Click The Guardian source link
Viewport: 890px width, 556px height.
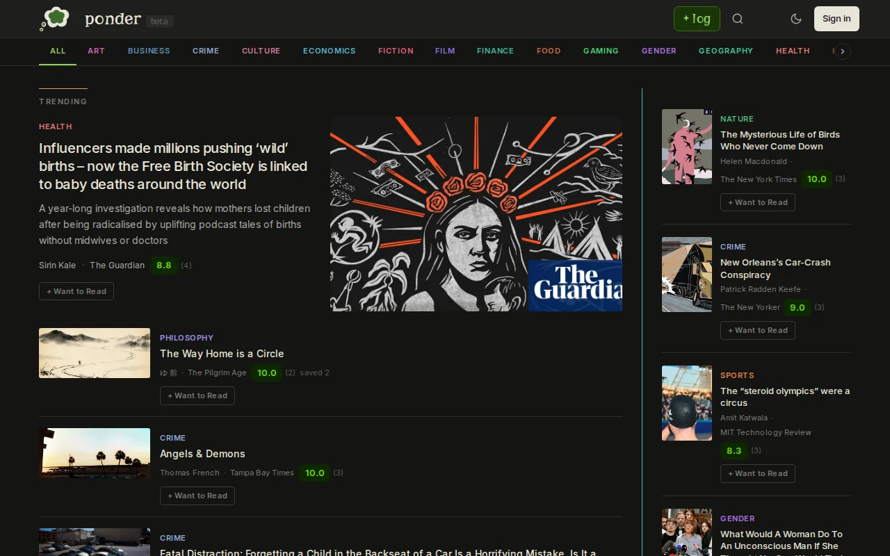(117, 265)
